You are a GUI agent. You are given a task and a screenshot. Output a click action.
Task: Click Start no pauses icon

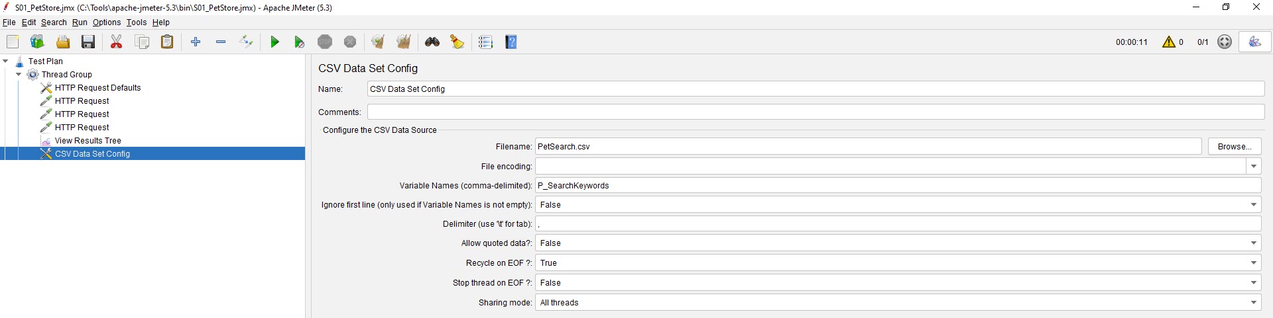[300, 42]
